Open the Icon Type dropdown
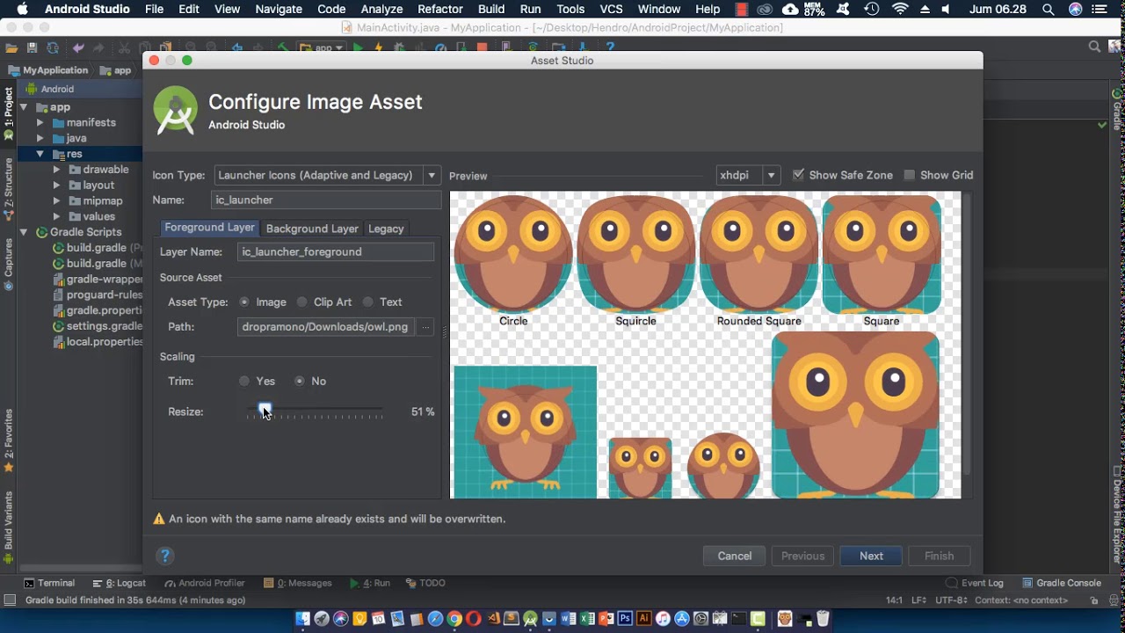 pyautogui.click(x=431, y=175)
